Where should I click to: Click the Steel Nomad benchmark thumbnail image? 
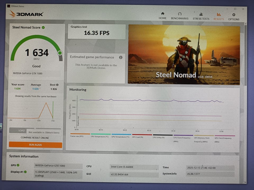pyautogui.click(x=184, y=55)
